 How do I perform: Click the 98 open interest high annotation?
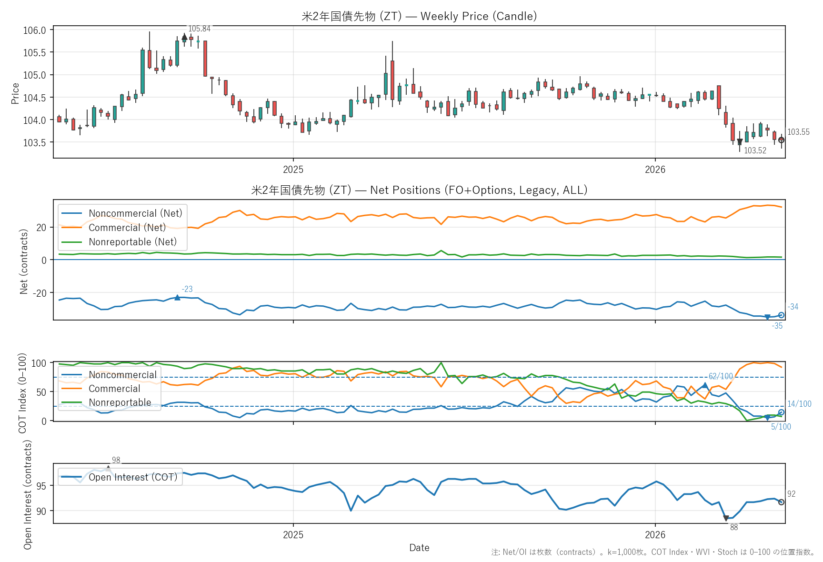point(116,461)
